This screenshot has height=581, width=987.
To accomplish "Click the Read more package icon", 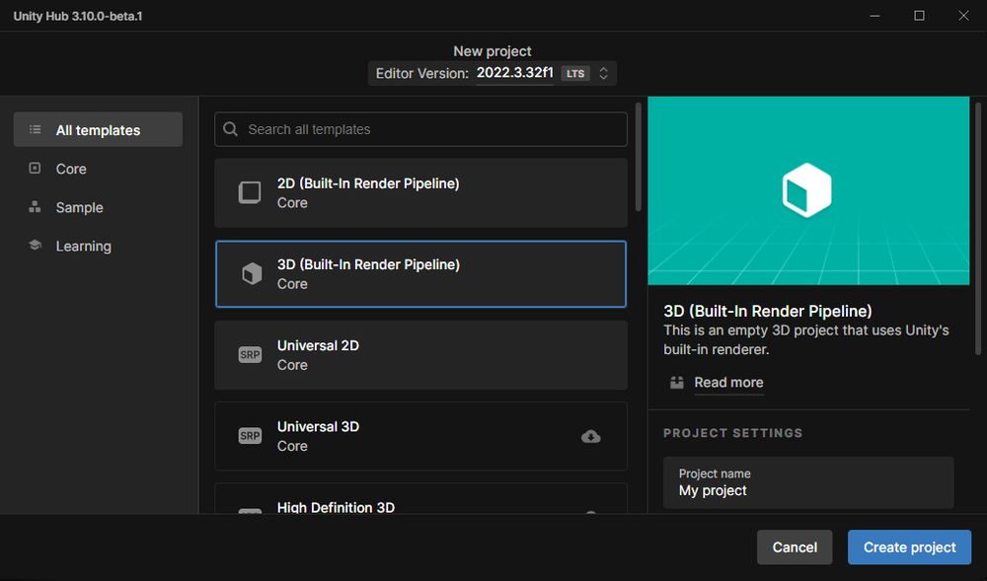I will (x=677, y=383).
